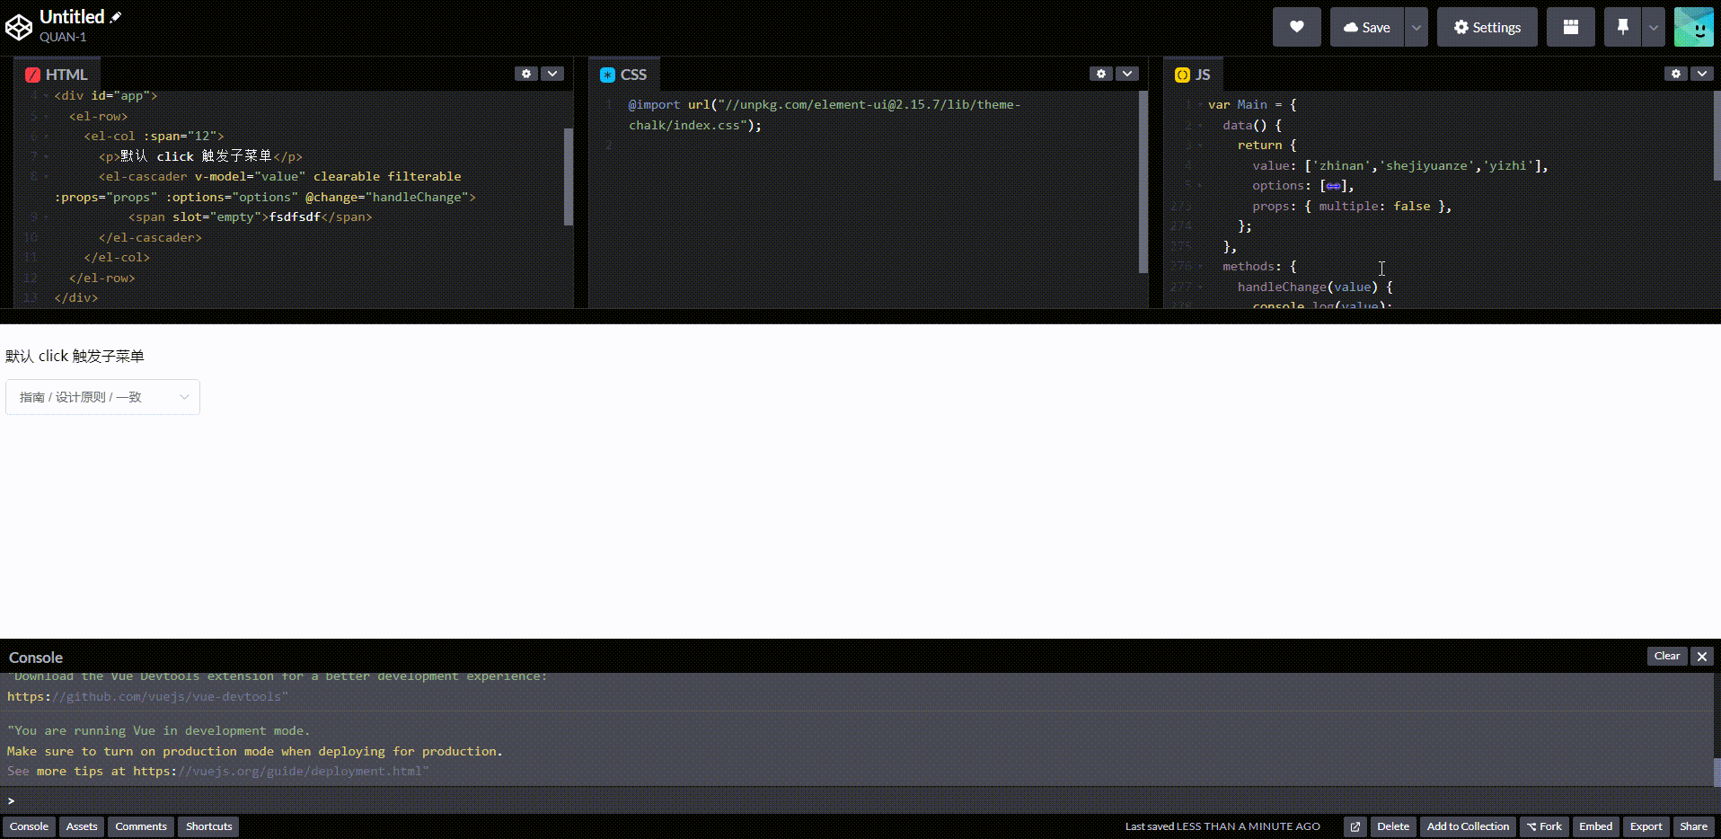Screen dimensions: 1721x839
Task: Toggle the Console panel from the footer
Action: (29, 826)
